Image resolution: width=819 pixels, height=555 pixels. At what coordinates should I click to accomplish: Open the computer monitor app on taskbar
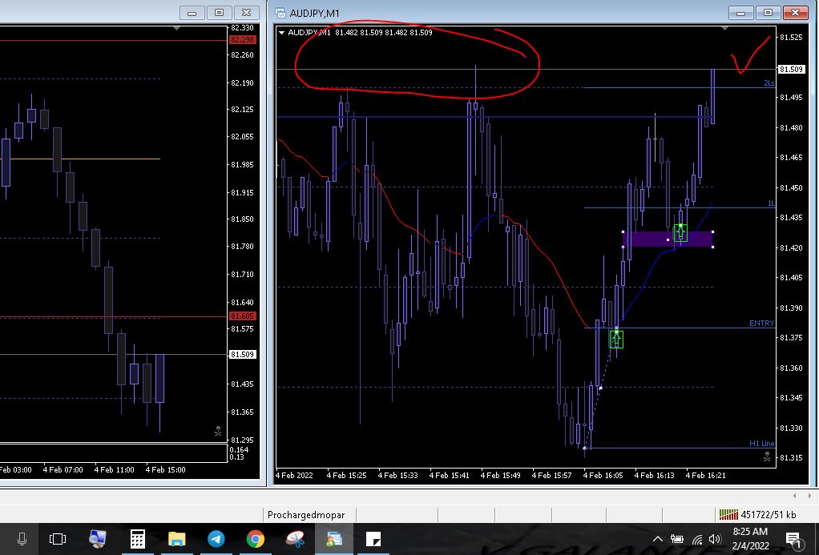click(98, 539)
